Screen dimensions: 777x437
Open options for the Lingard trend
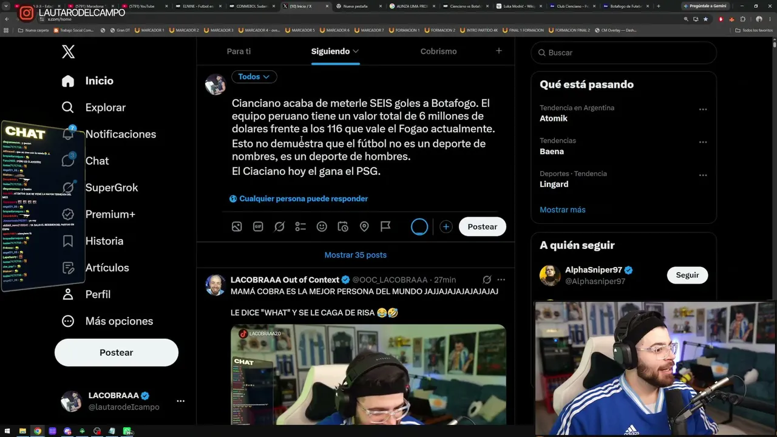point(703,175)
